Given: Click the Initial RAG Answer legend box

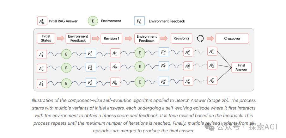Looking at the screenshot, I should click(x=42, y=21).
